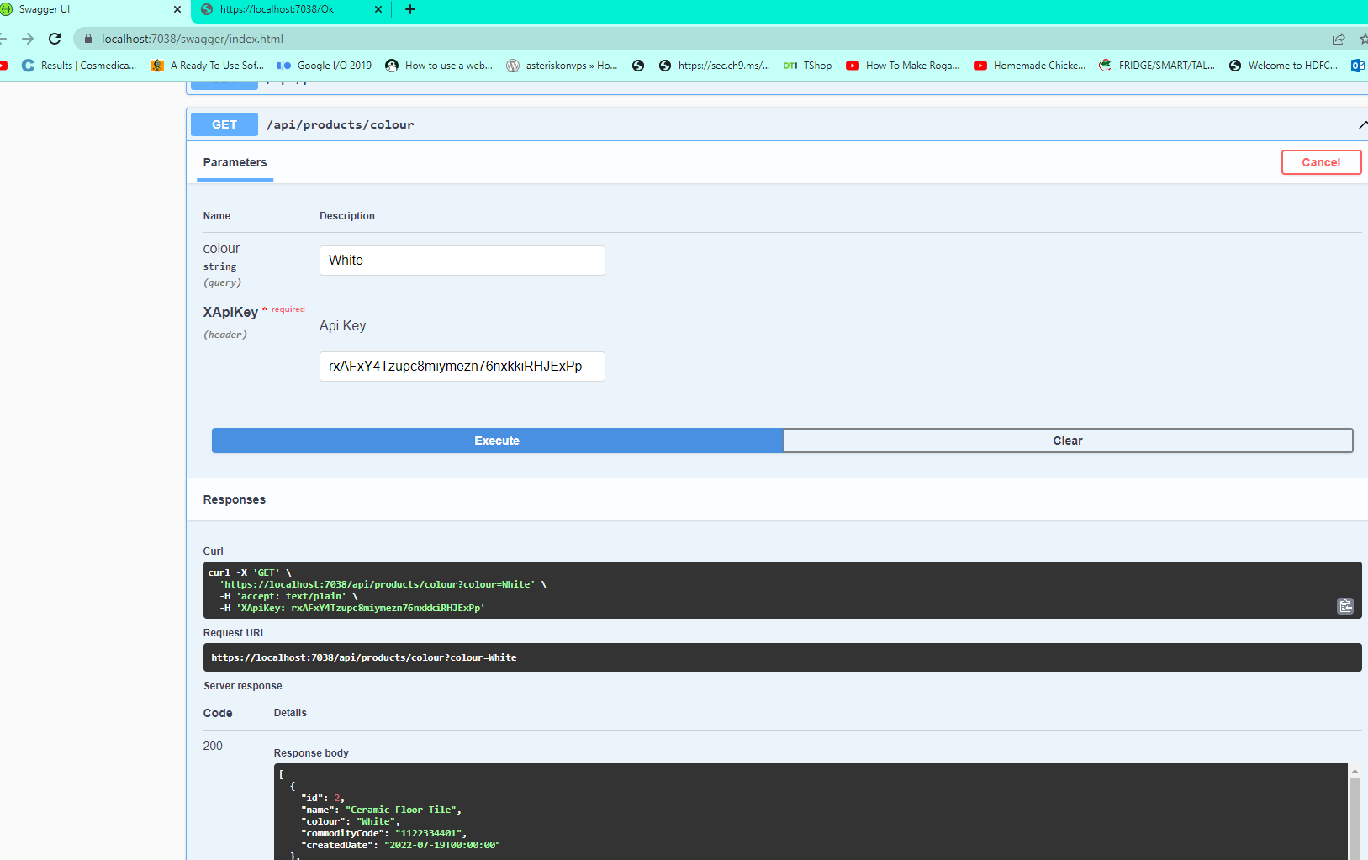Collapse the GET /api/products/colour operation

pos(1362,124)
